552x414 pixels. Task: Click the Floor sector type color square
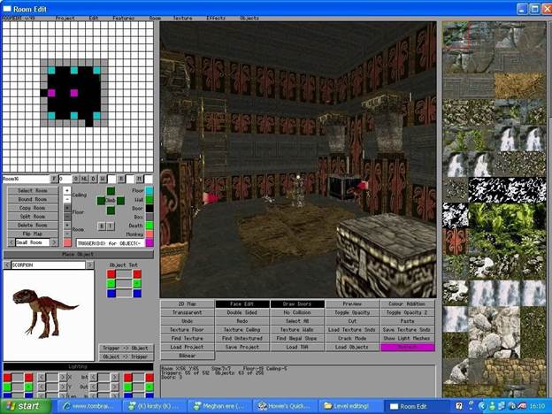click(x=149, y=189)
